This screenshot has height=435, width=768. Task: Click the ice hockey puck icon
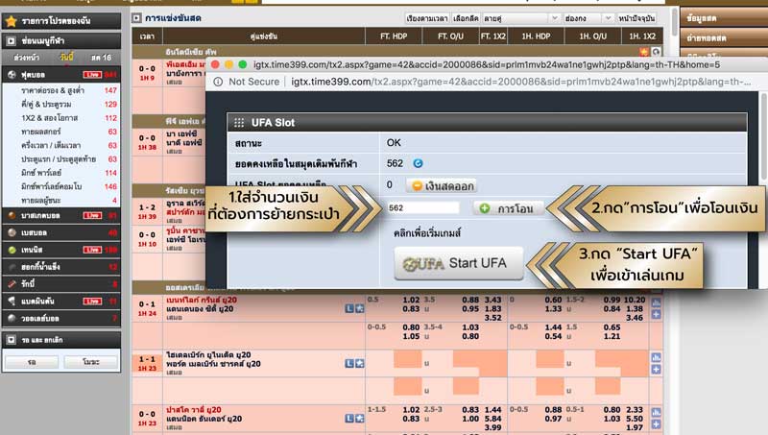(x=12, y=267)
